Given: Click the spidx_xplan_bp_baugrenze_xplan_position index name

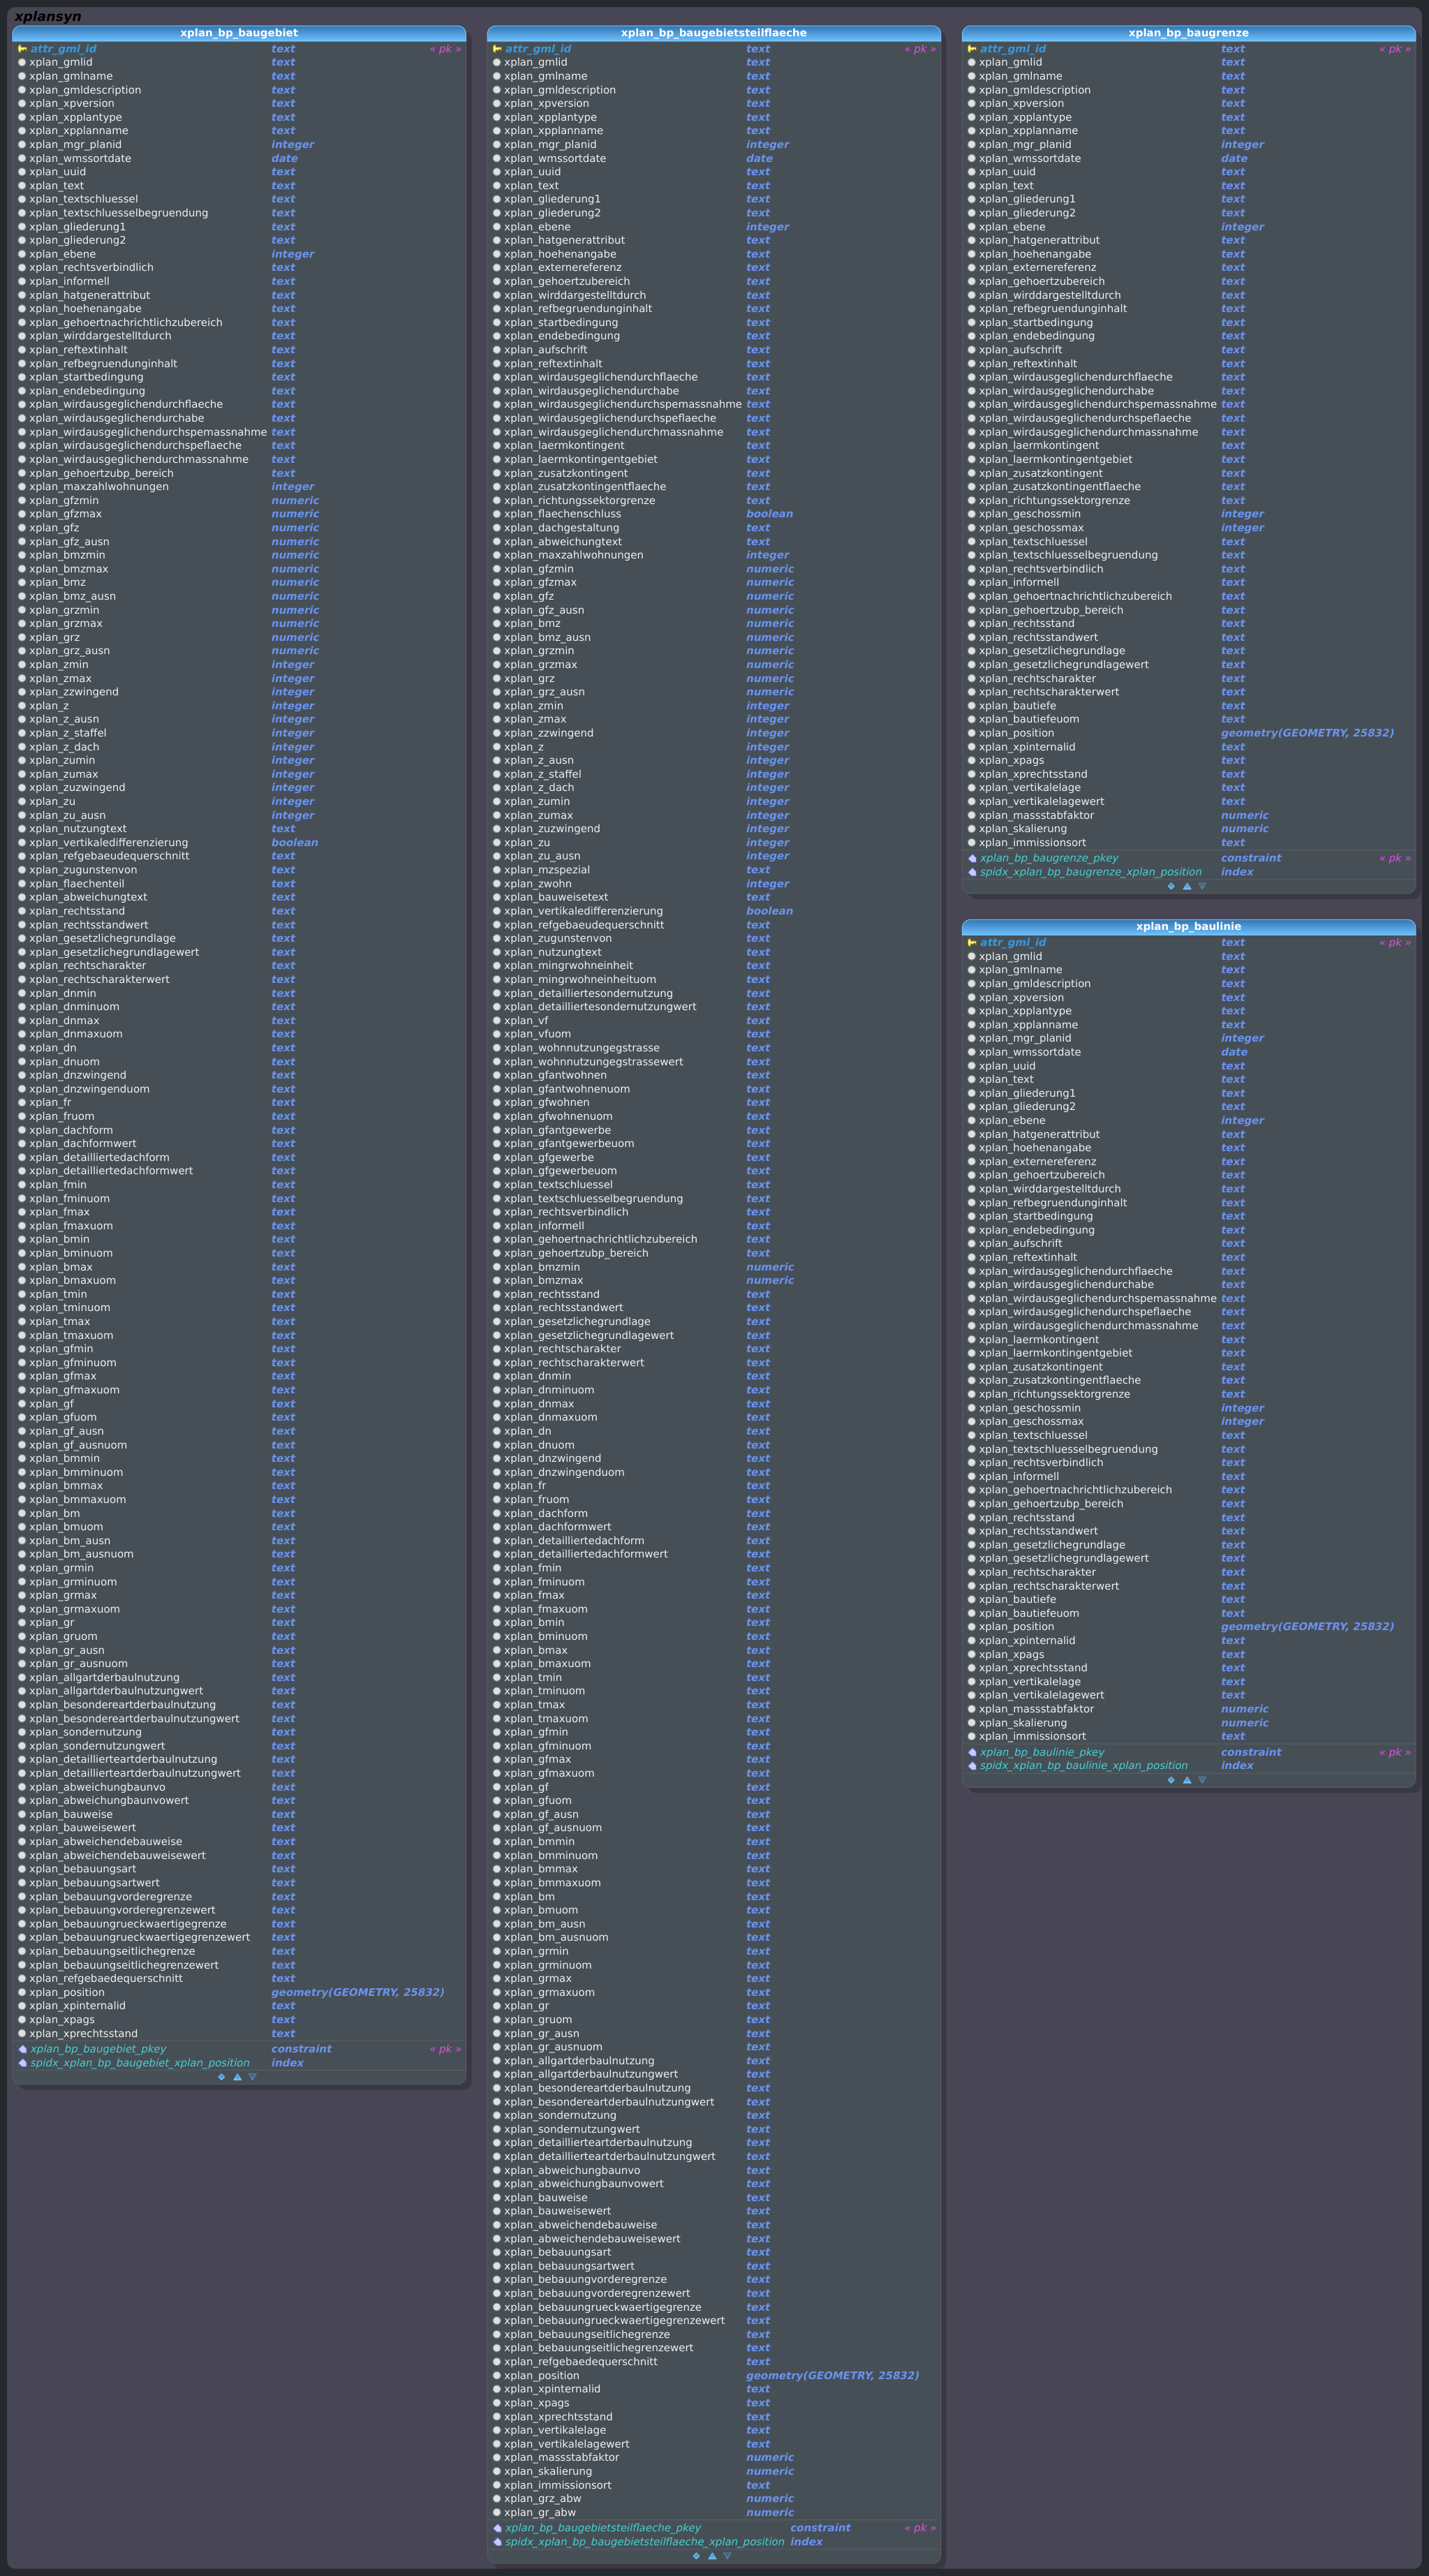Looking at the screenshot, I should [1091, 872].
